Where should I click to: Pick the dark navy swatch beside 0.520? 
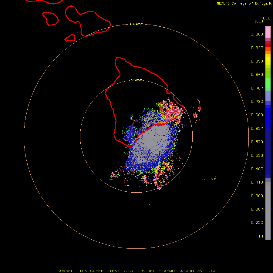[268, 153]
